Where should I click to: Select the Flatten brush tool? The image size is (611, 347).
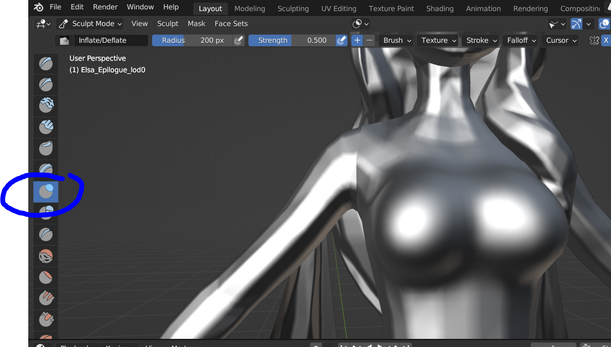pyautogui.click(x=46, y=277)
